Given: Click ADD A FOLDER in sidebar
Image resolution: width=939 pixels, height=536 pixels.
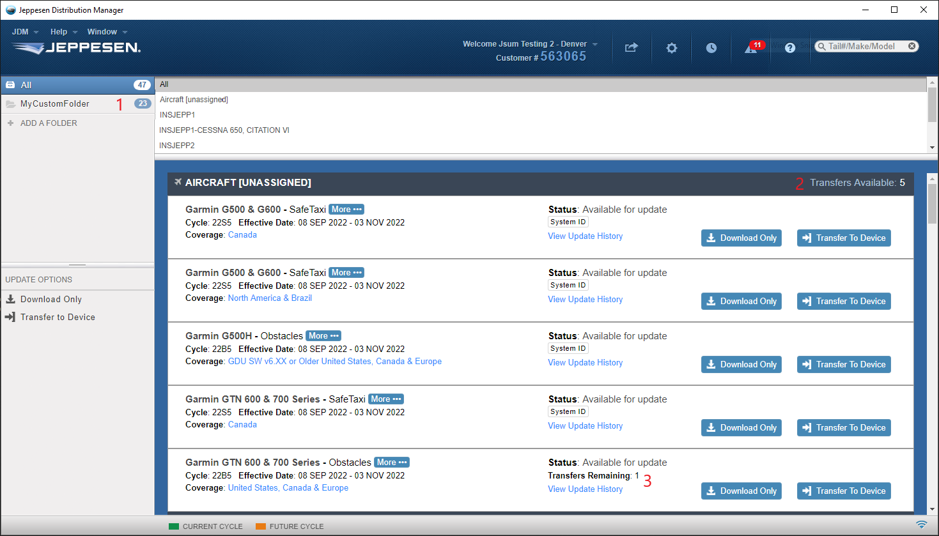Looking at the screenshot, I should pos(49,123).
